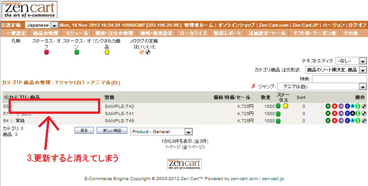Toggle the green status button for SAMPLE-T42
368x186 pixels.
pos(278,107)
